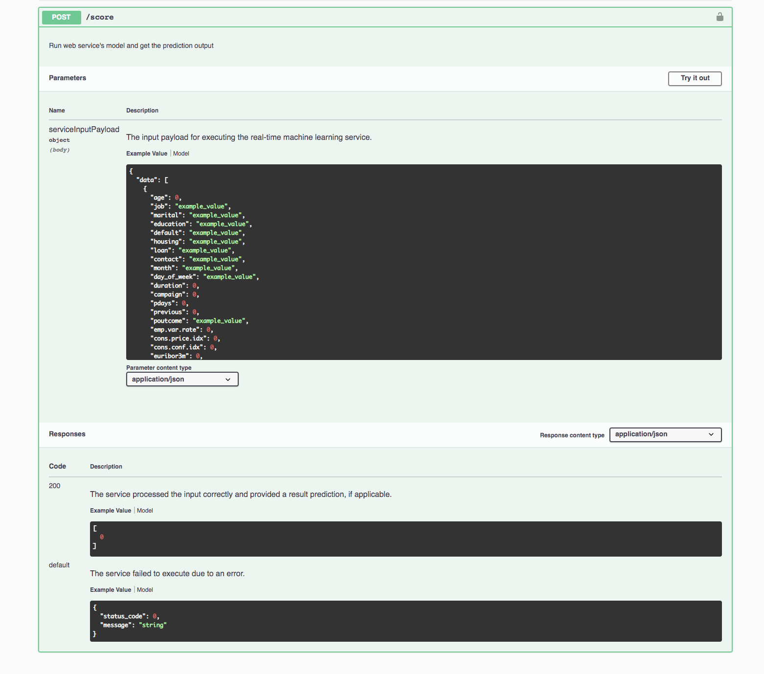This screenshot has width=764, height=674.
Task: Click the Responses section heading
Action: click(x=67, y=434)
